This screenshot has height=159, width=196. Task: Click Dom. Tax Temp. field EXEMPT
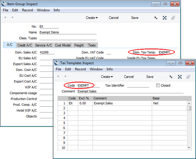(165, 52)
